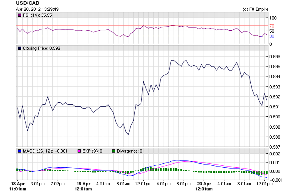Screen dimensions: 284x194
Task: Click the 0.994 price axis label
Action: pyautogui.click(x=275, y=76)
